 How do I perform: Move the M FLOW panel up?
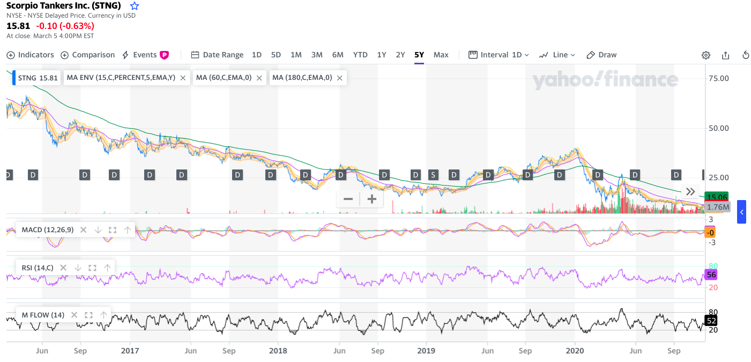click(103, 315)
